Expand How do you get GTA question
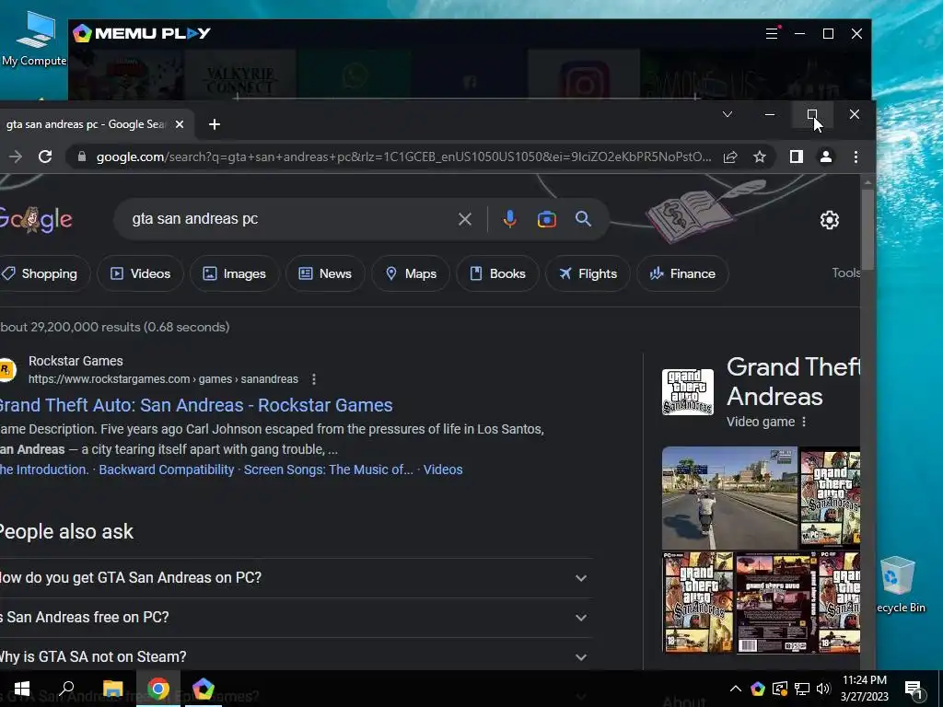Screen dimensions: 943x707 point(296,578)
